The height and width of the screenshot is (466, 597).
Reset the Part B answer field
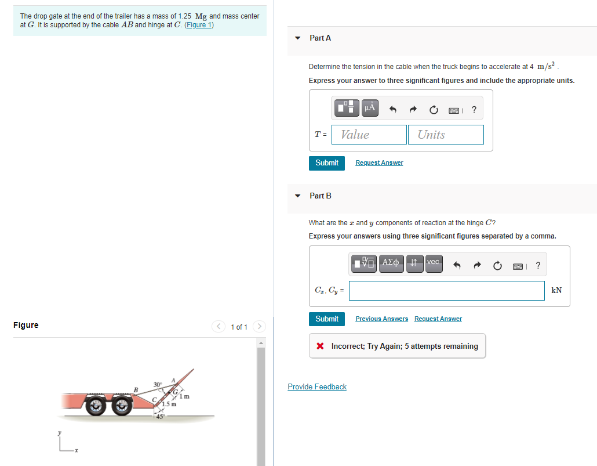498,266
